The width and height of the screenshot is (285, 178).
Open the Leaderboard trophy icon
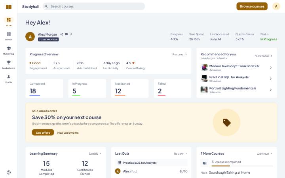click(x=9, y=62)
